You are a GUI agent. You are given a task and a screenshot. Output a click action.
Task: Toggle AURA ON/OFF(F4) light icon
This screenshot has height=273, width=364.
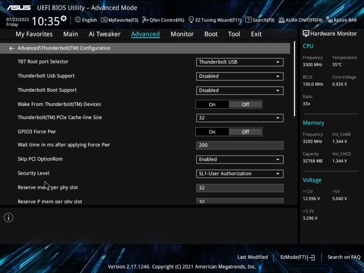(x=281, y=20)
